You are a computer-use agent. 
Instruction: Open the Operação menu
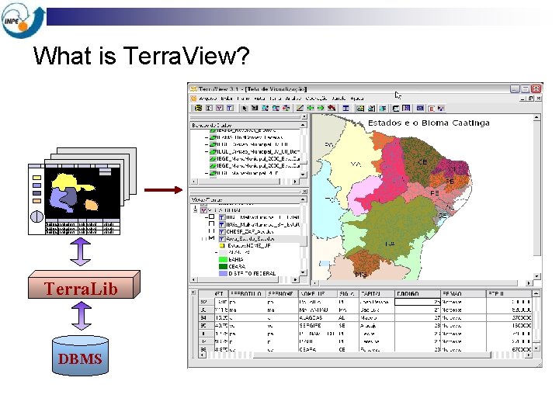coord(316,98)
